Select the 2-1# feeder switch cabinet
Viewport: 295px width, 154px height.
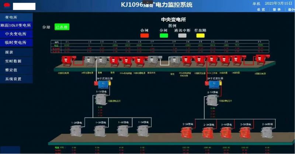click(x=211, y=99)
